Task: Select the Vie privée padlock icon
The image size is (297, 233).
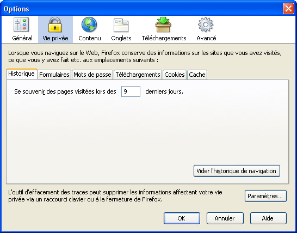Action: (55, 24)
